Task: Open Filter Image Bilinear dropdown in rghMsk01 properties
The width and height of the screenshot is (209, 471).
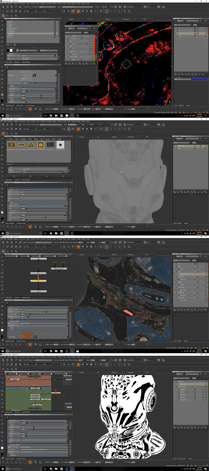Action: click(x=38, y=89)
